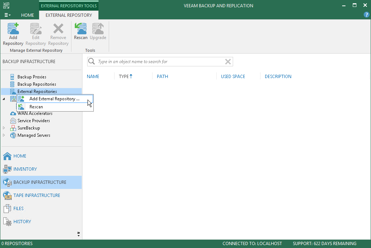Maximize the Veeam window
Image resolution: width=371 pixels, height=248 pixels.
point(355,5)
